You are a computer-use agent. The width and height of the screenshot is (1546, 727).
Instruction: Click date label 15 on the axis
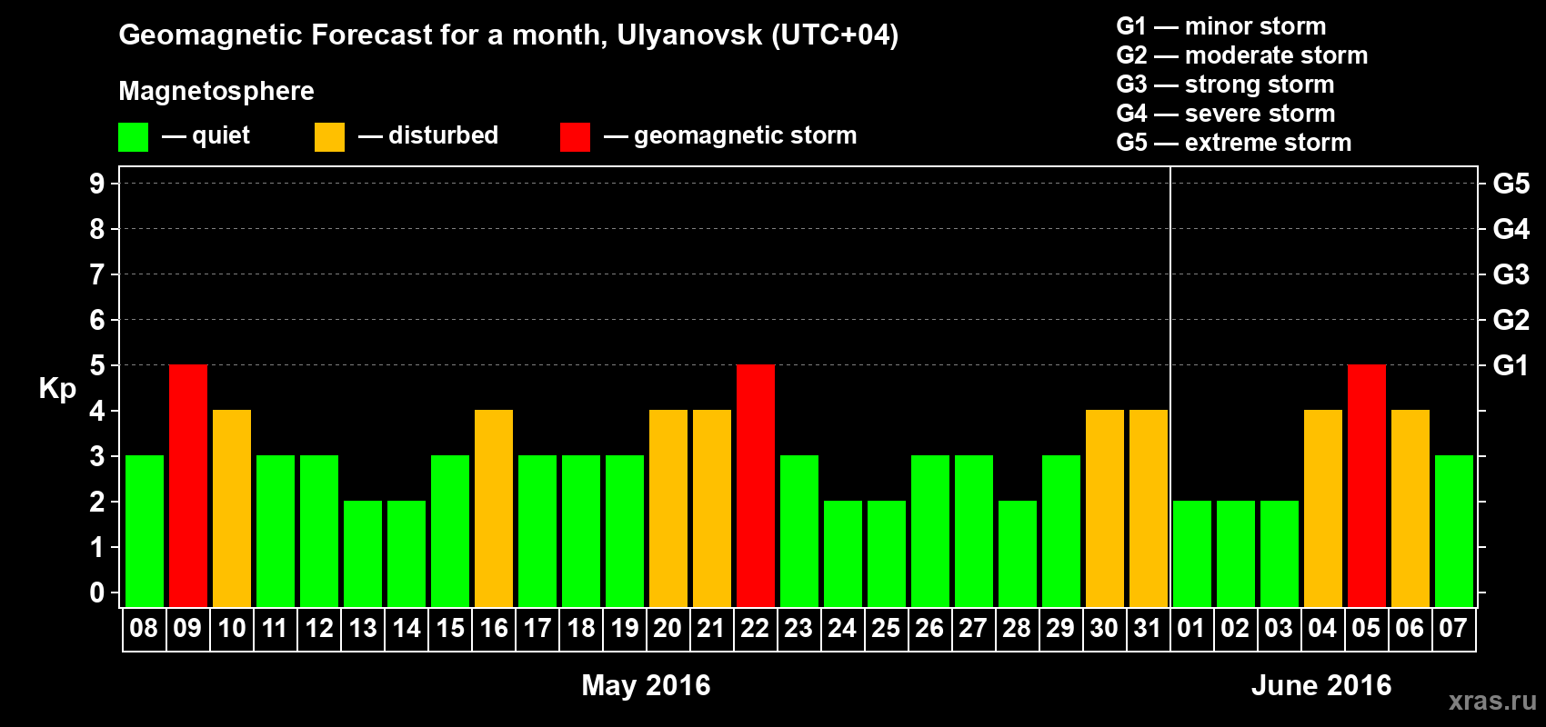pos(450,628)
